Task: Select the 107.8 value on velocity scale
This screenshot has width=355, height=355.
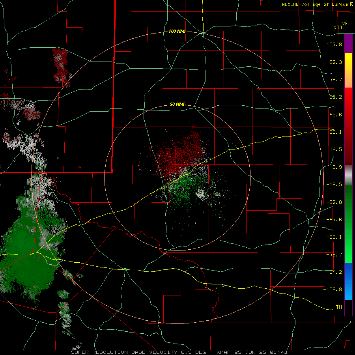Action: [x=334, y=44]
